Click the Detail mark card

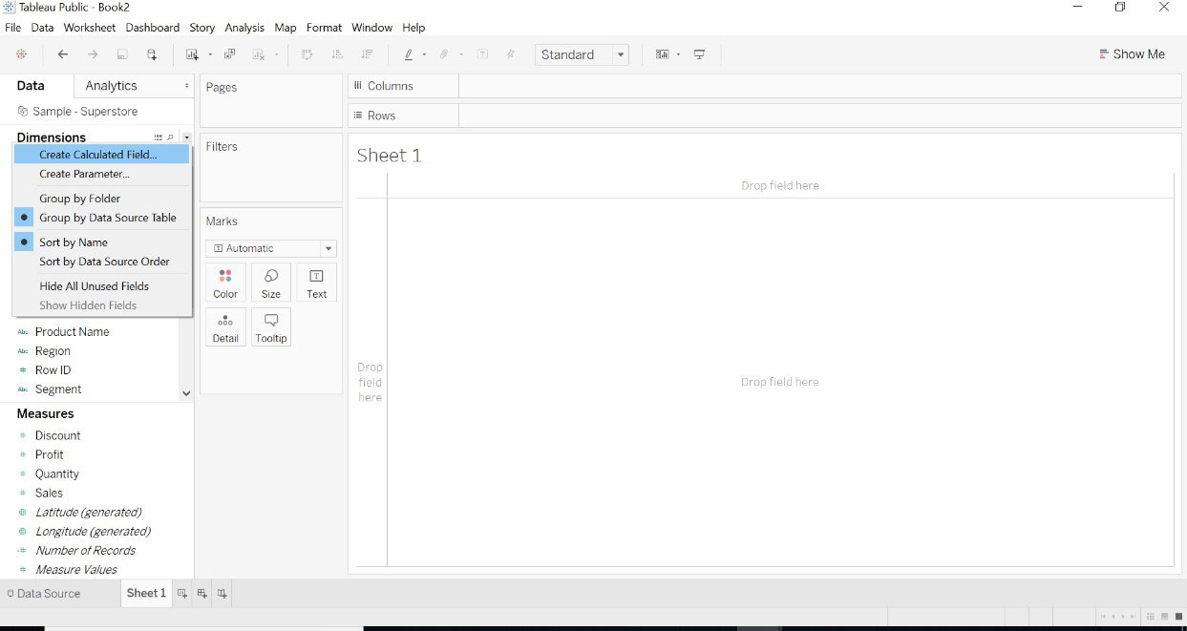tap(225, 326)
